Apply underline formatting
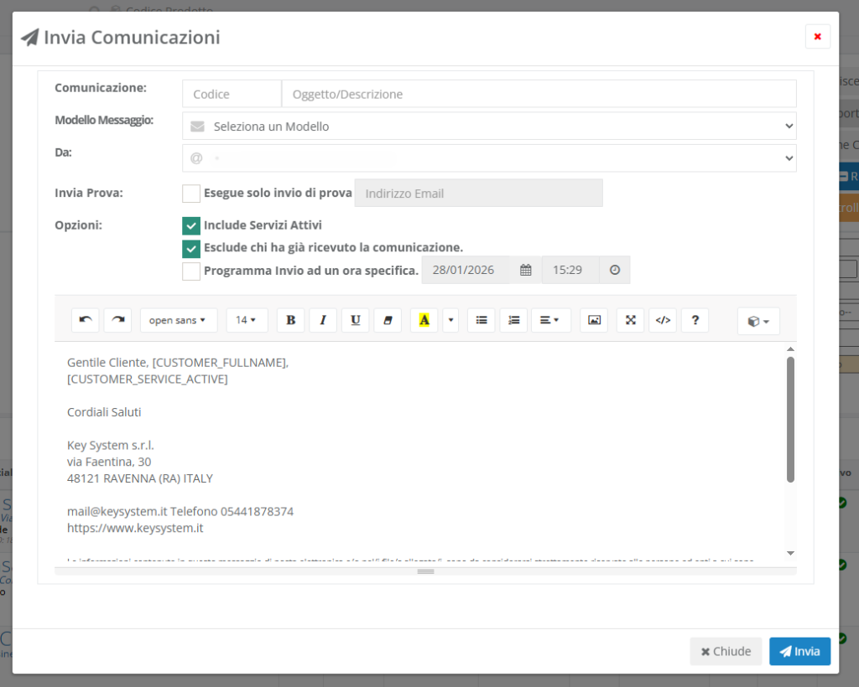The width and height of the screenshot is (859, 687). pos(355,320)
